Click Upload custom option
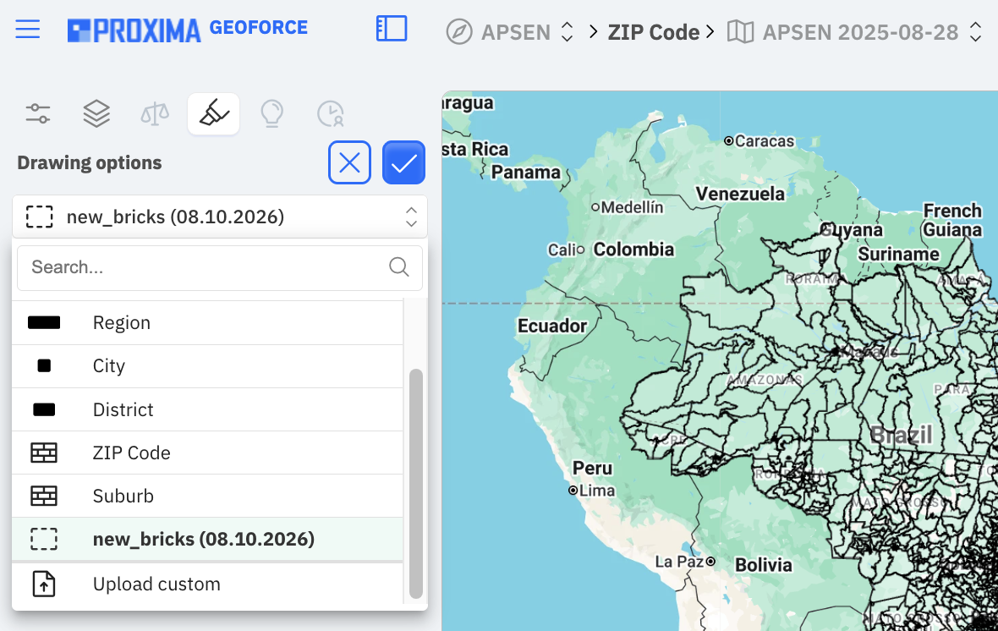This screenshot has width=998, height=631. pos(207,584)
